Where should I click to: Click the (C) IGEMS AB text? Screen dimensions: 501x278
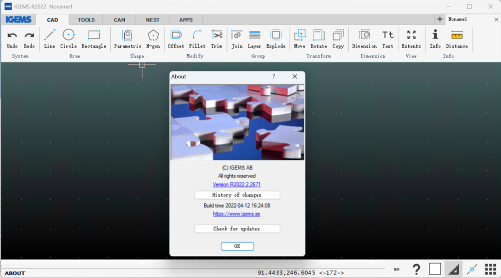coord(237,167)
